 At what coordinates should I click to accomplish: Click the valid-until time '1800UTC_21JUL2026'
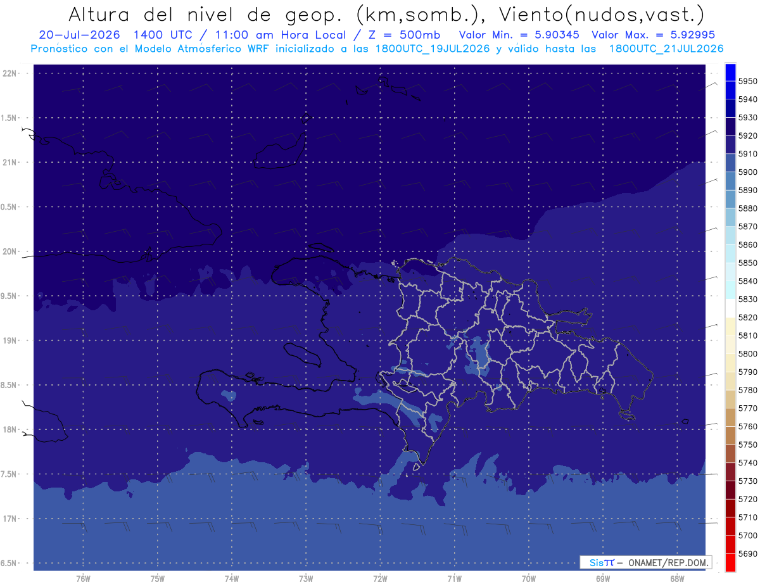click(x=666, y=48)
